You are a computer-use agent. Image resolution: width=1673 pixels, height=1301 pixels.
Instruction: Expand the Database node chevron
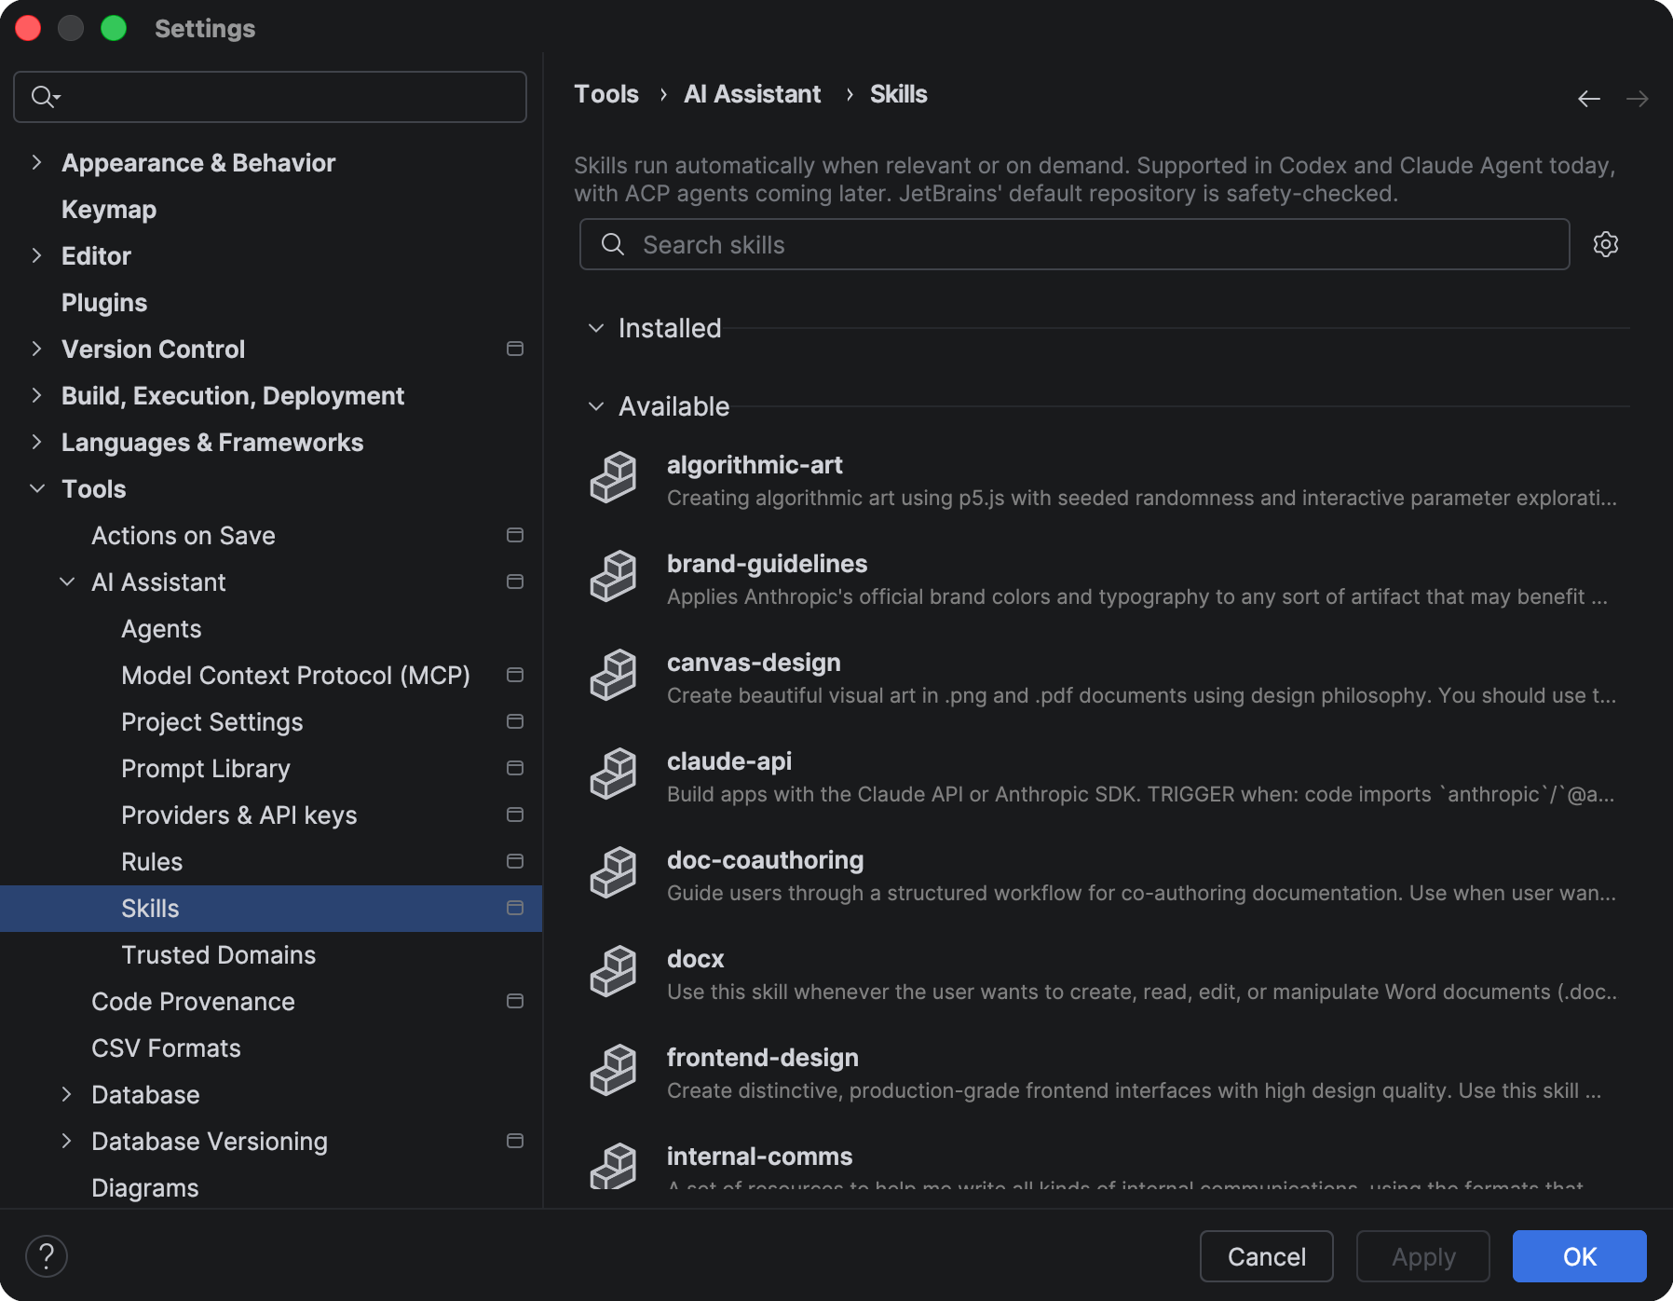click(66, 1094)
